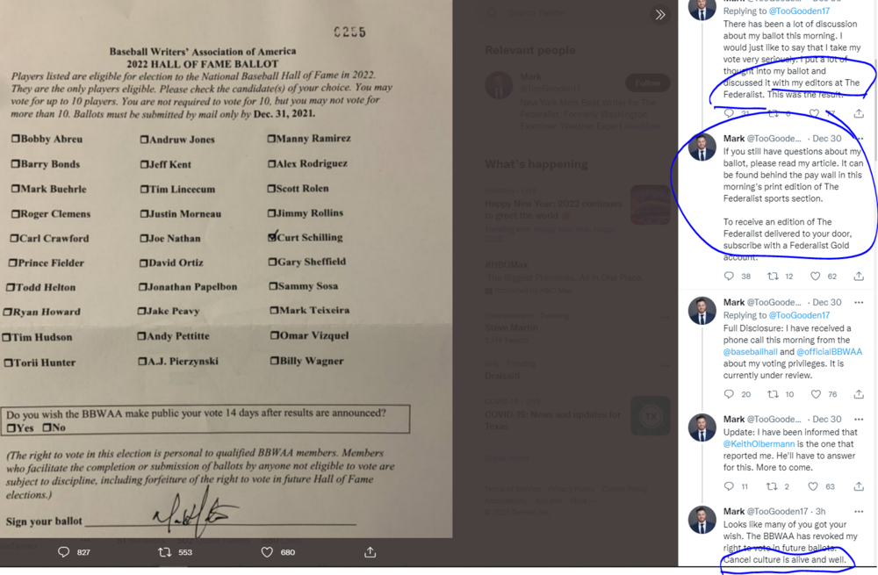Share the Full Disclosure tweet

(859, 394)
